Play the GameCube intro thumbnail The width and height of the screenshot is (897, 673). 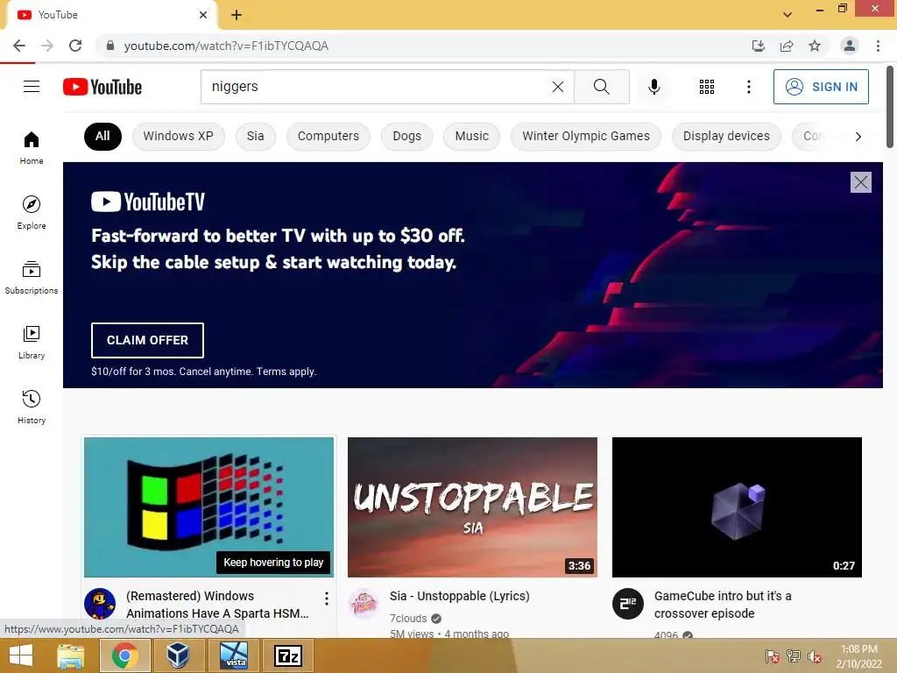(737, 507)
